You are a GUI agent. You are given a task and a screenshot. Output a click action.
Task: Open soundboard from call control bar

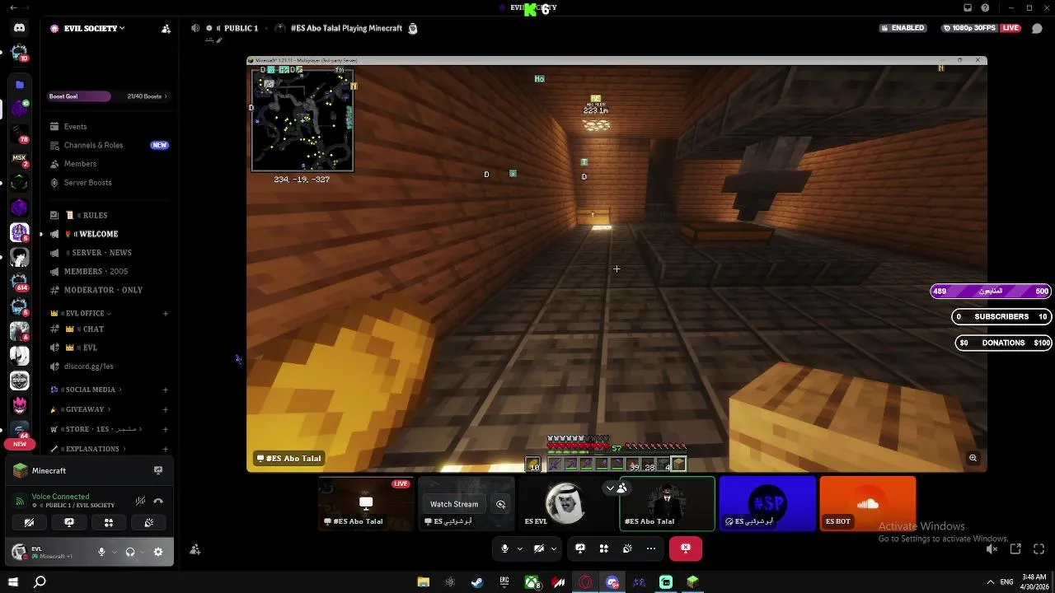click(x=627, y=549)
